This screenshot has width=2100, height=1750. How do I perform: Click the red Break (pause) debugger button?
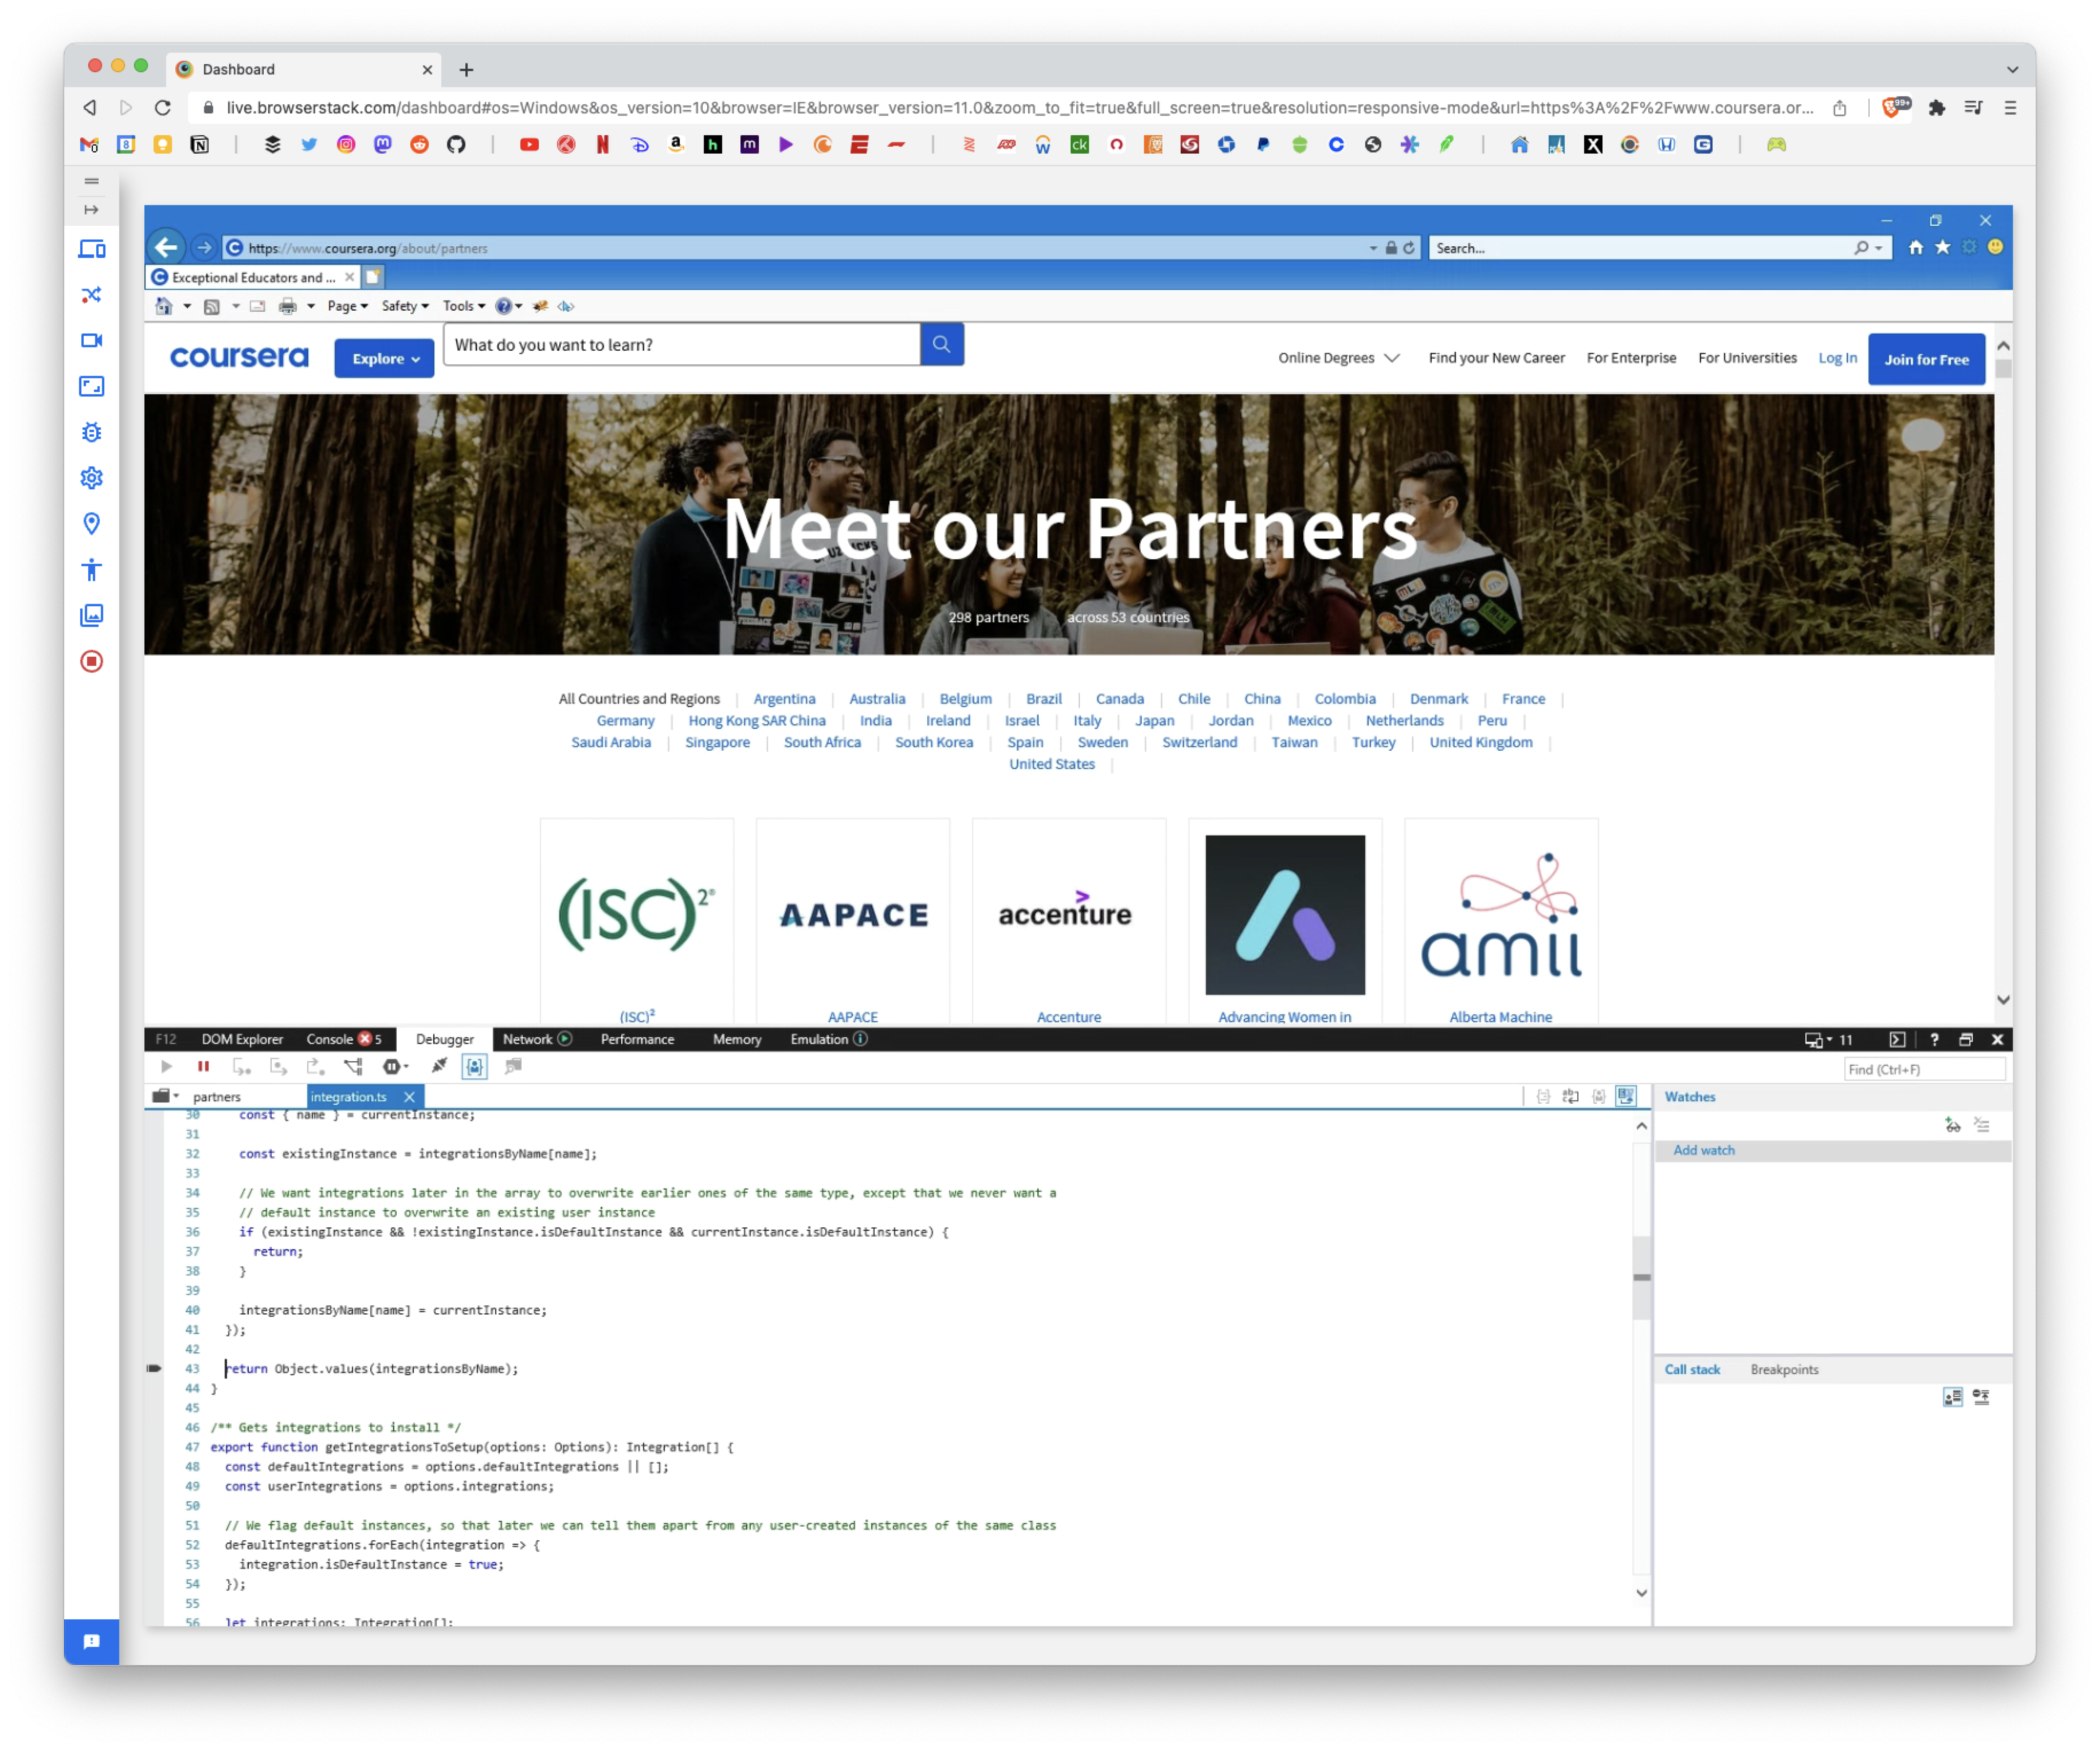203,1067
